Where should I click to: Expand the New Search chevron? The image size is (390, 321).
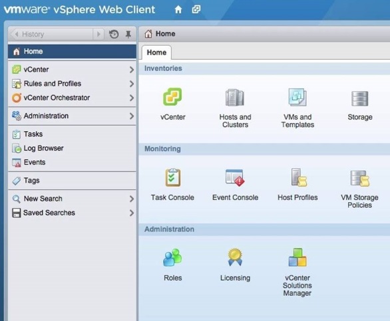point(132,199)
